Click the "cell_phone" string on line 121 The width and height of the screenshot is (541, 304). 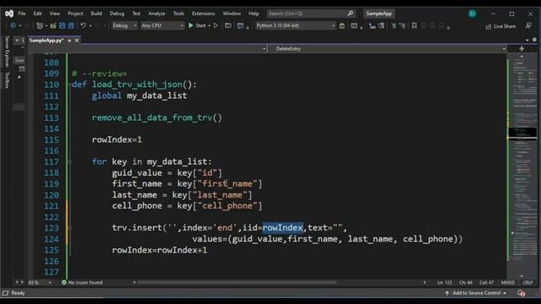227,206
